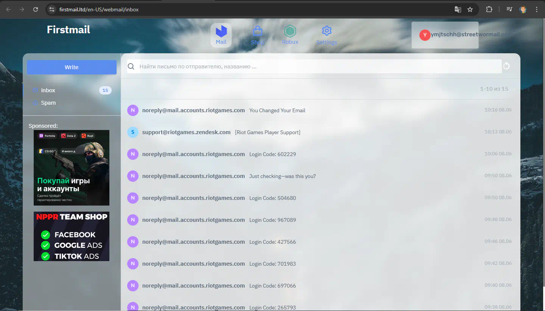
Task: Click the NPPR TEAM SHOP ad banner
Action: pos(72,236)
